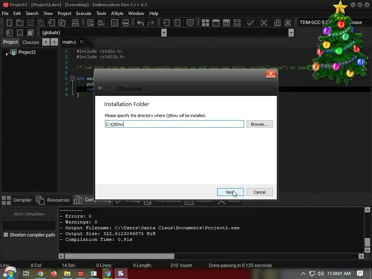The image size is (372, 279).
Task: Click the Delete profiling information icon
Action: 288,23
